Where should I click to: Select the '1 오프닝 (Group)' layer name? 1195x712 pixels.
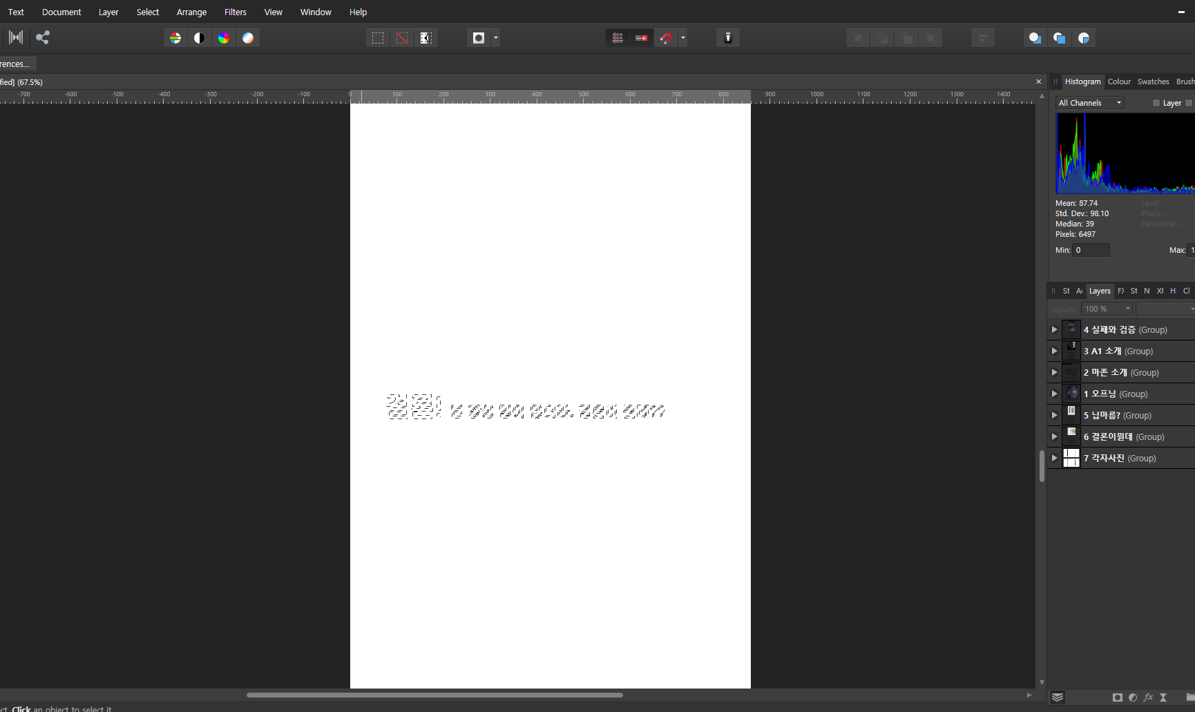[x=1116, y=394]
